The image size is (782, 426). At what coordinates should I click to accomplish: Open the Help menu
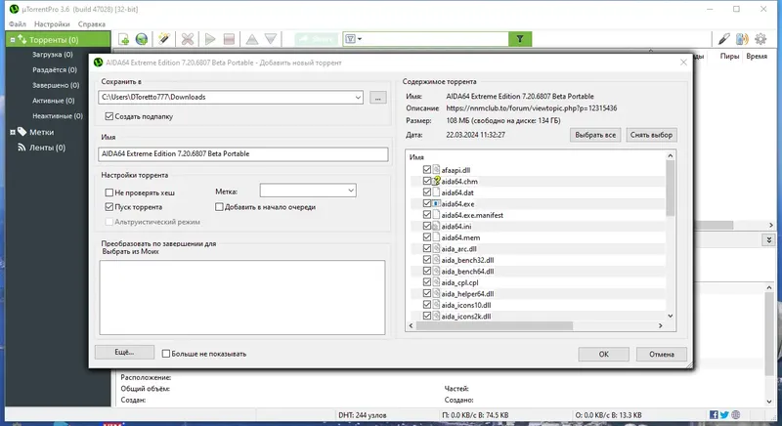pos(92,23)
